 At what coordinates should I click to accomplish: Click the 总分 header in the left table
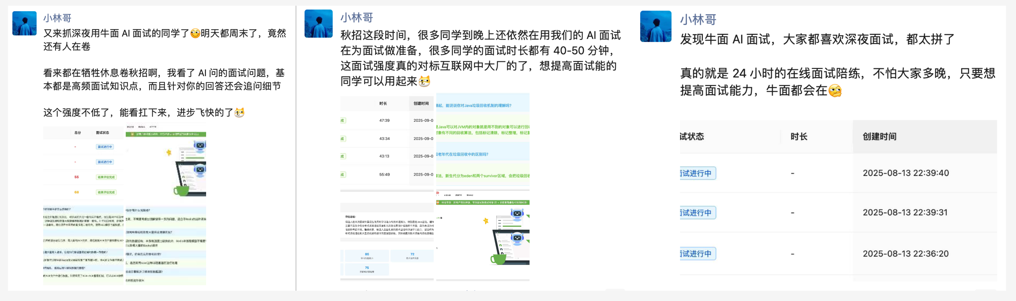click(78, 133)
